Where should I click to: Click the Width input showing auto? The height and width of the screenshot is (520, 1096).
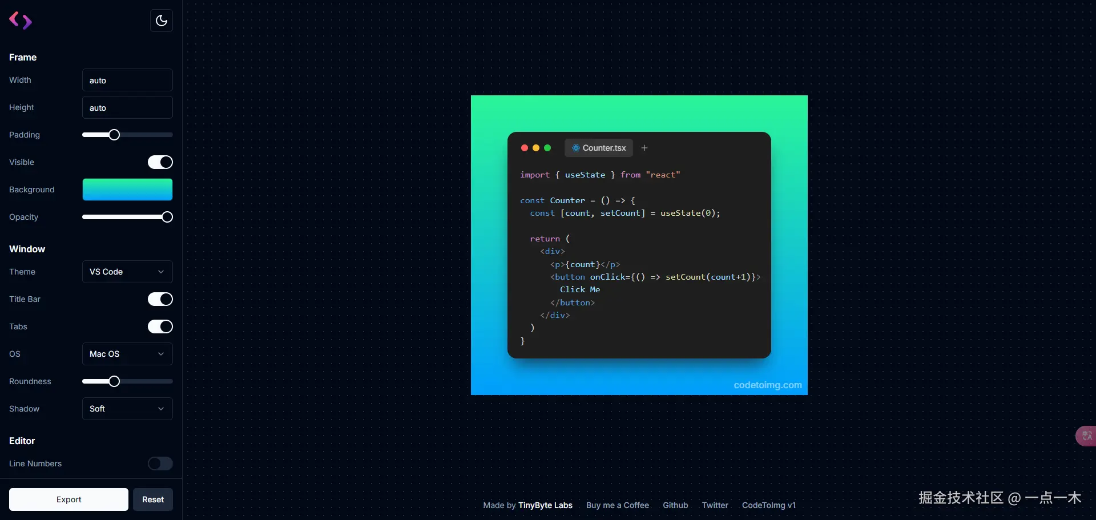[x=127, y=80]
